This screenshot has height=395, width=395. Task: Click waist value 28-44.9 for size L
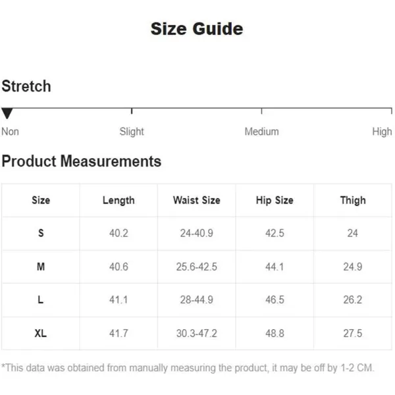(x=196, y=300)
